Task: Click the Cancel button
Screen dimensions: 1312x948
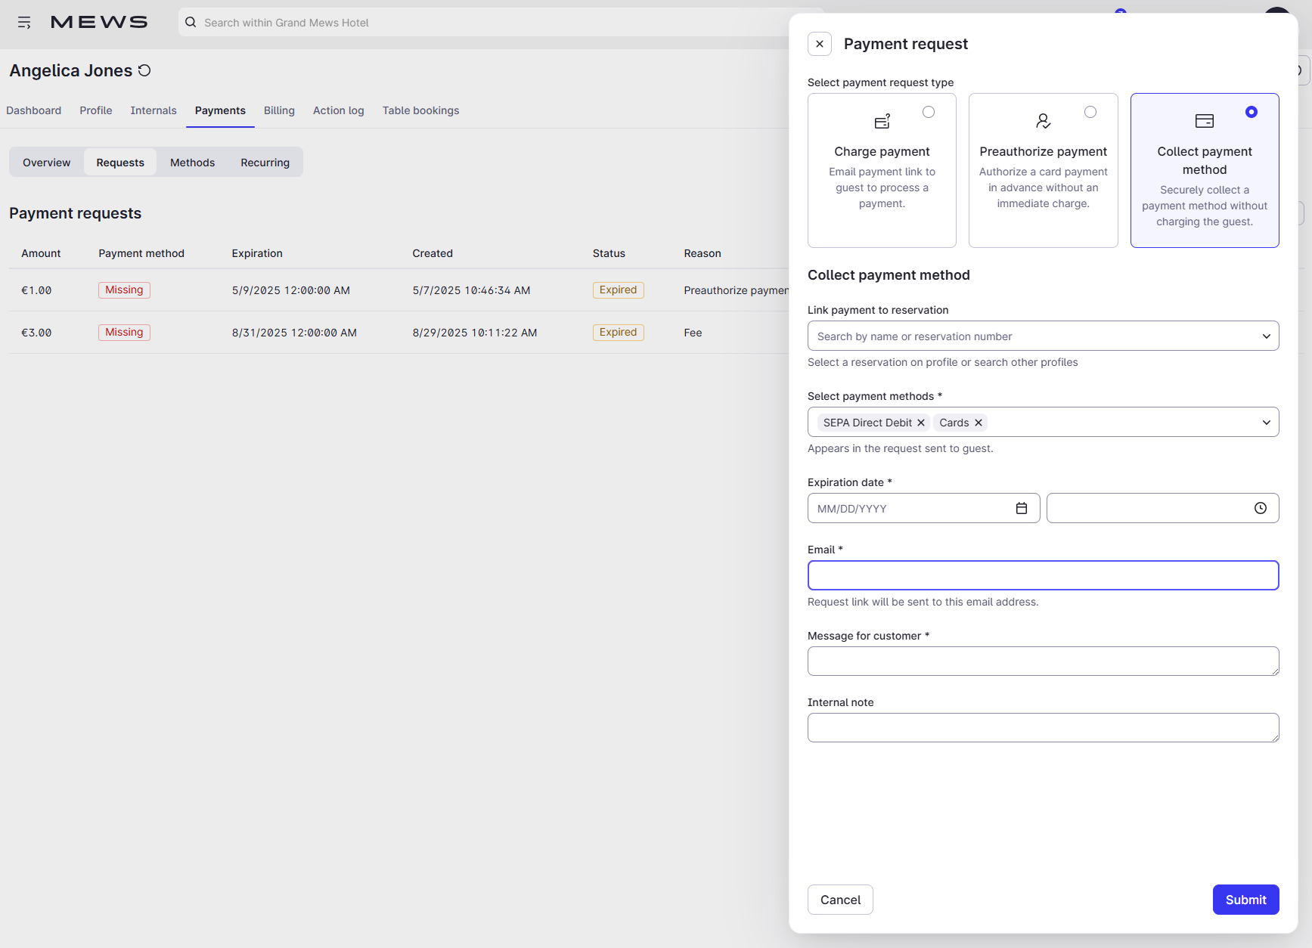Action: [x=840, y=900]
